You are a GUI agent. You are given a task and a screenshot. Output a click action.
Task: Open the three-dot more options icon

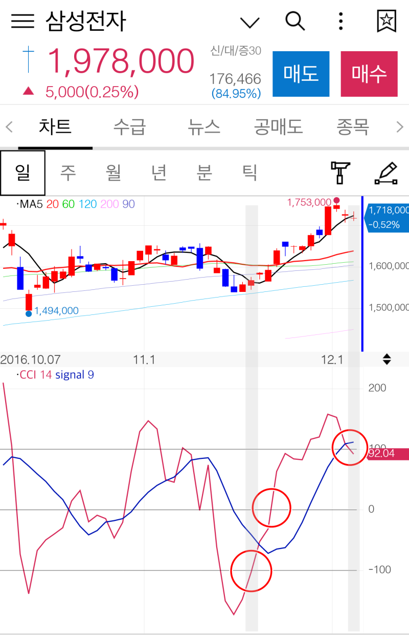tap(340, 22)
